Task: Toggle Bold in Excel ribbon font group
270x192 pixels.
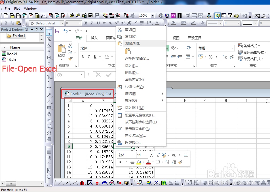Action: pos(83,57)
